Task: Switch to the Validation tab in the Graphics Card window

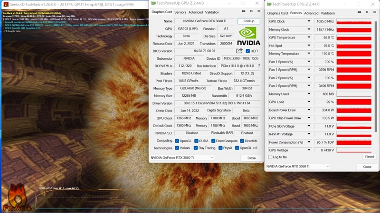Action: [x=212, y=12]
